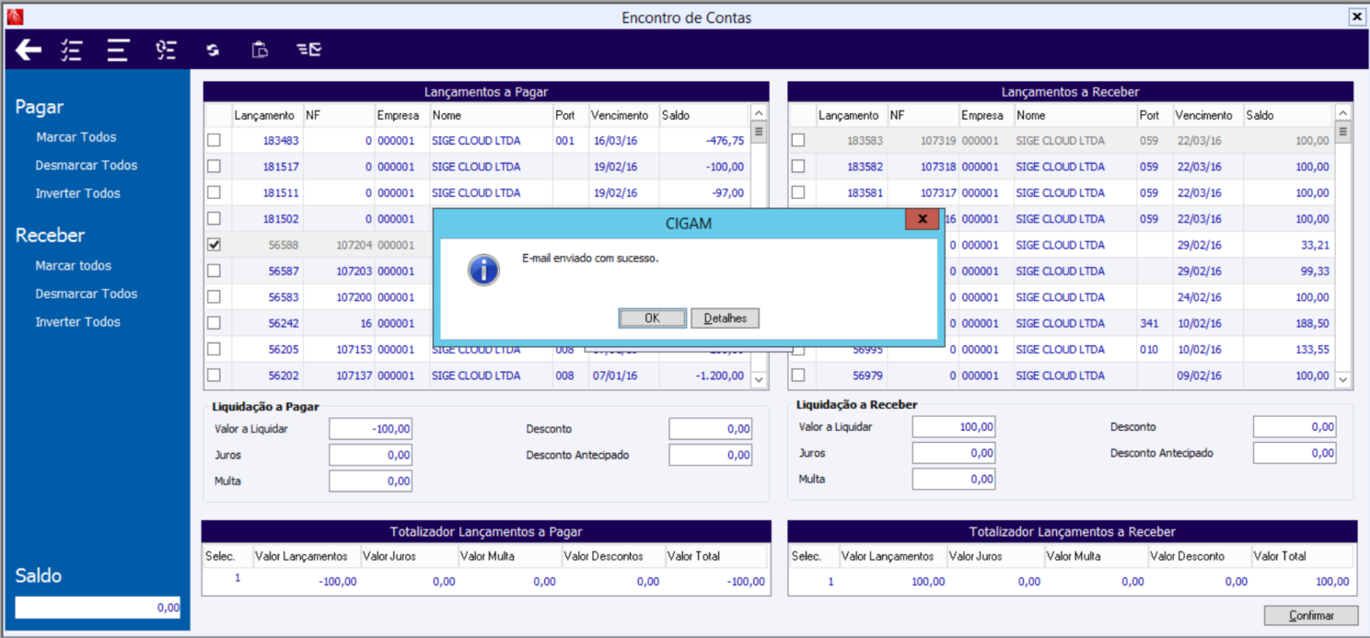
Task: Click scroll-down arrow in Lançamentos a Pagar
Action: coord(759,379)
